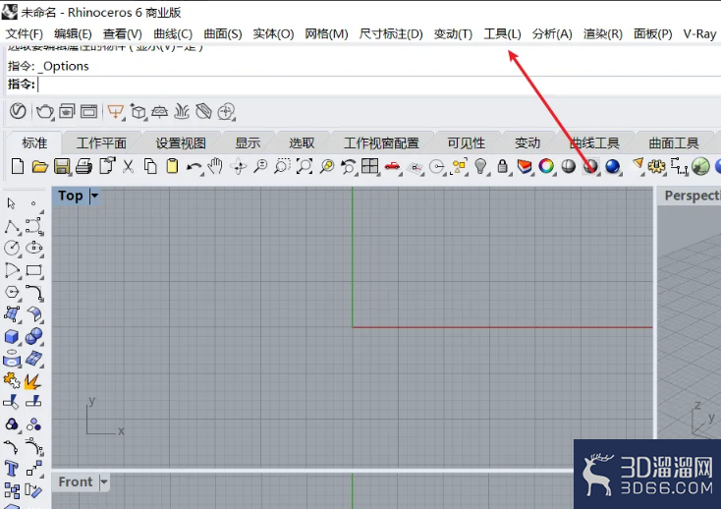This screenshot has width=721, height=509.
Task: Click the Perspective viewport title
Action: (x=693, y=196)
